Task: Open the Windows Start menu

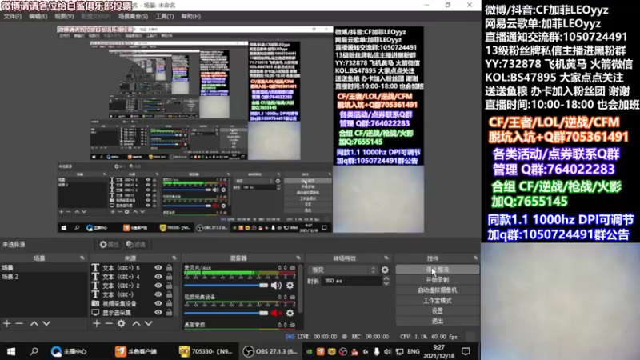Action: [x=11, y=351]
